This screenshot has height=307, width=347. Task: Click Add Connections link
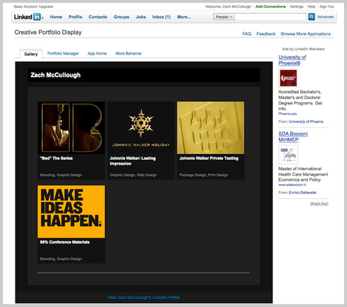click(271, 6)
